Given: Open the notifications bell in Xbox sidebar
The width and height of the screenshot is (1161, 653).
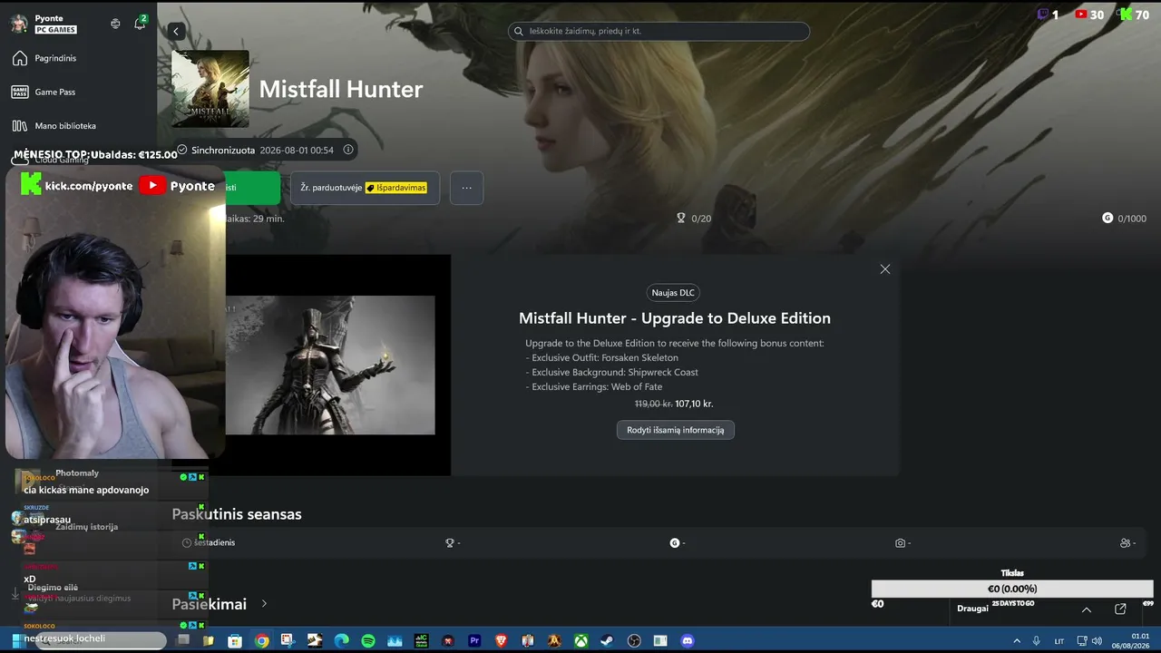Looking at the screenshot, I should tap(140, 24).
